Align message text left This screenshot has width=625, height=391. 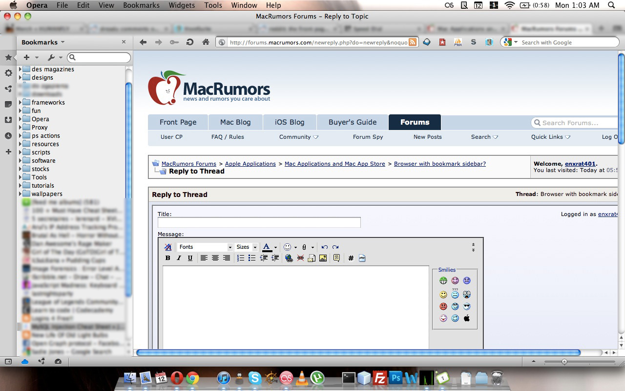coord(204,258)
